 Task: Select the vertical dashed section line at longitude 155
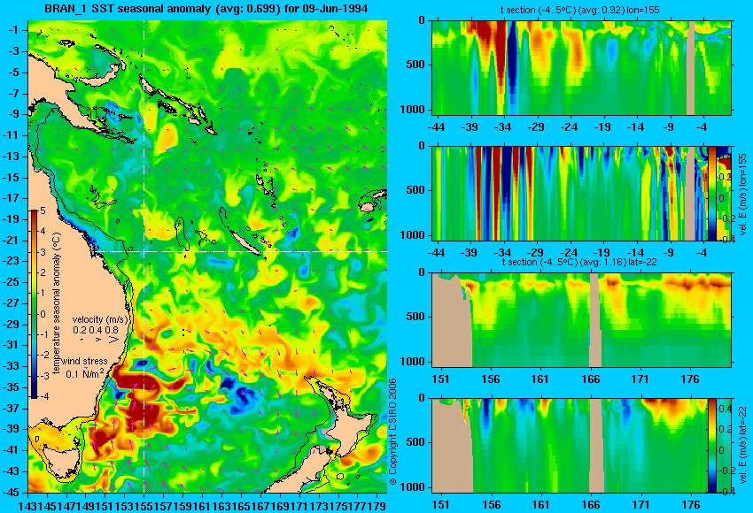point(144,256)
